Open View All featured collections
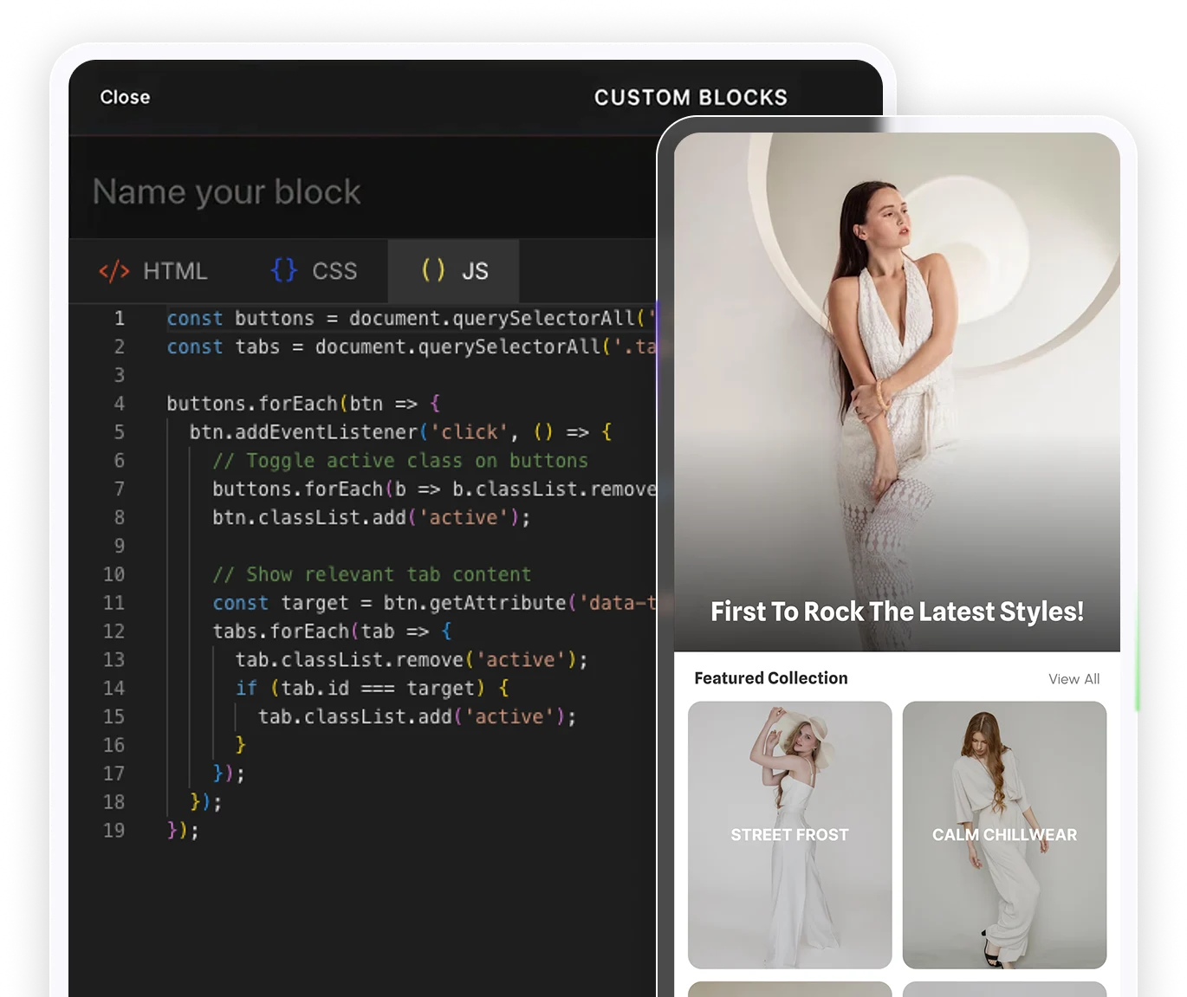 [1073, 678]
